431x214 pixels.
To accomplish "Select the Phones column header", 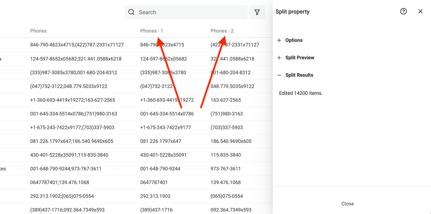I will pos(38,31).
